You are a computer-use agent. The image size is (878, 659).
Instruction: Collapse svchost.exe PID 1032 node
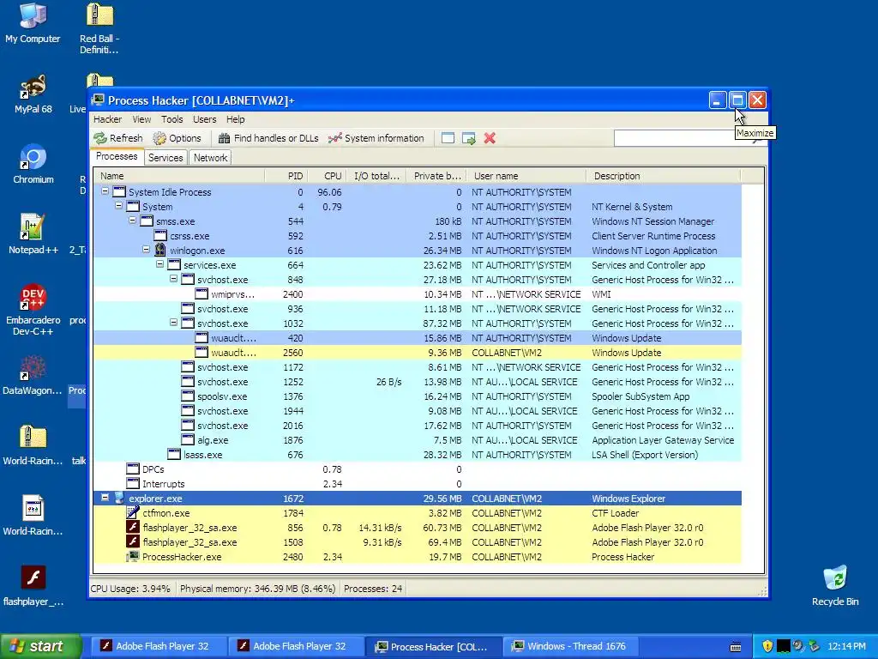pyautogui.click(x=173, y=323)
